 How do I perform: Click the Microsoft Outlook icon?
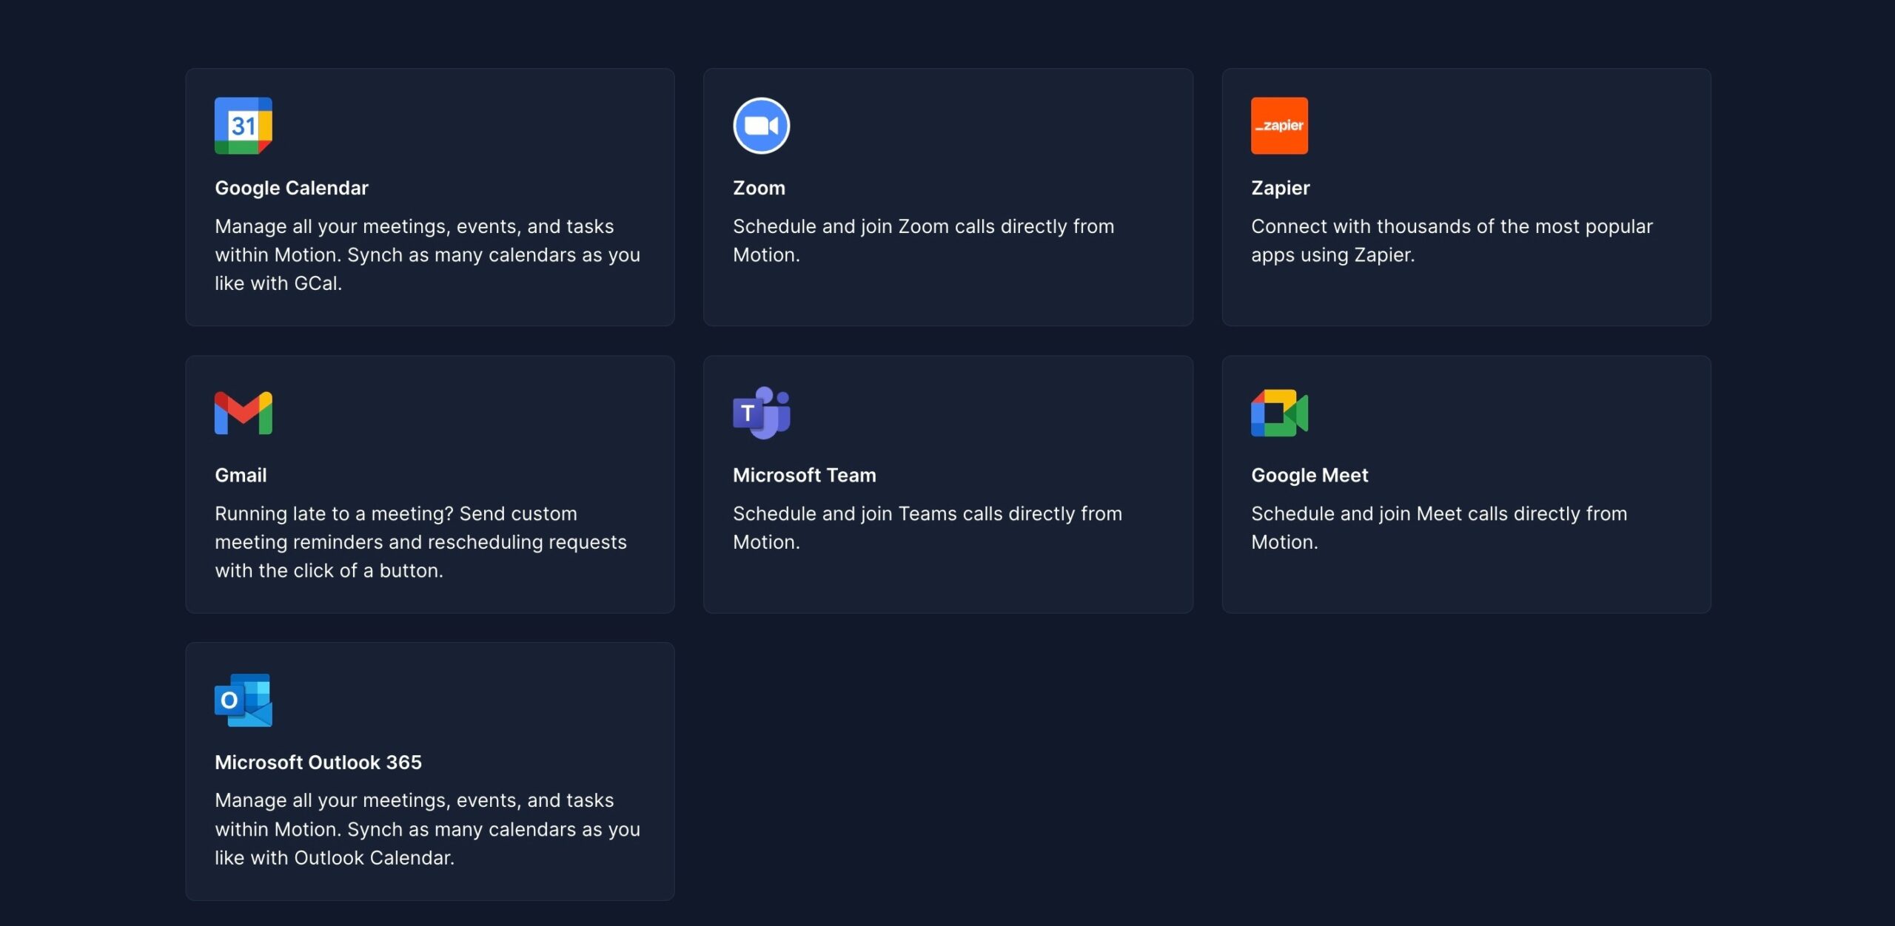pos(243,700)
